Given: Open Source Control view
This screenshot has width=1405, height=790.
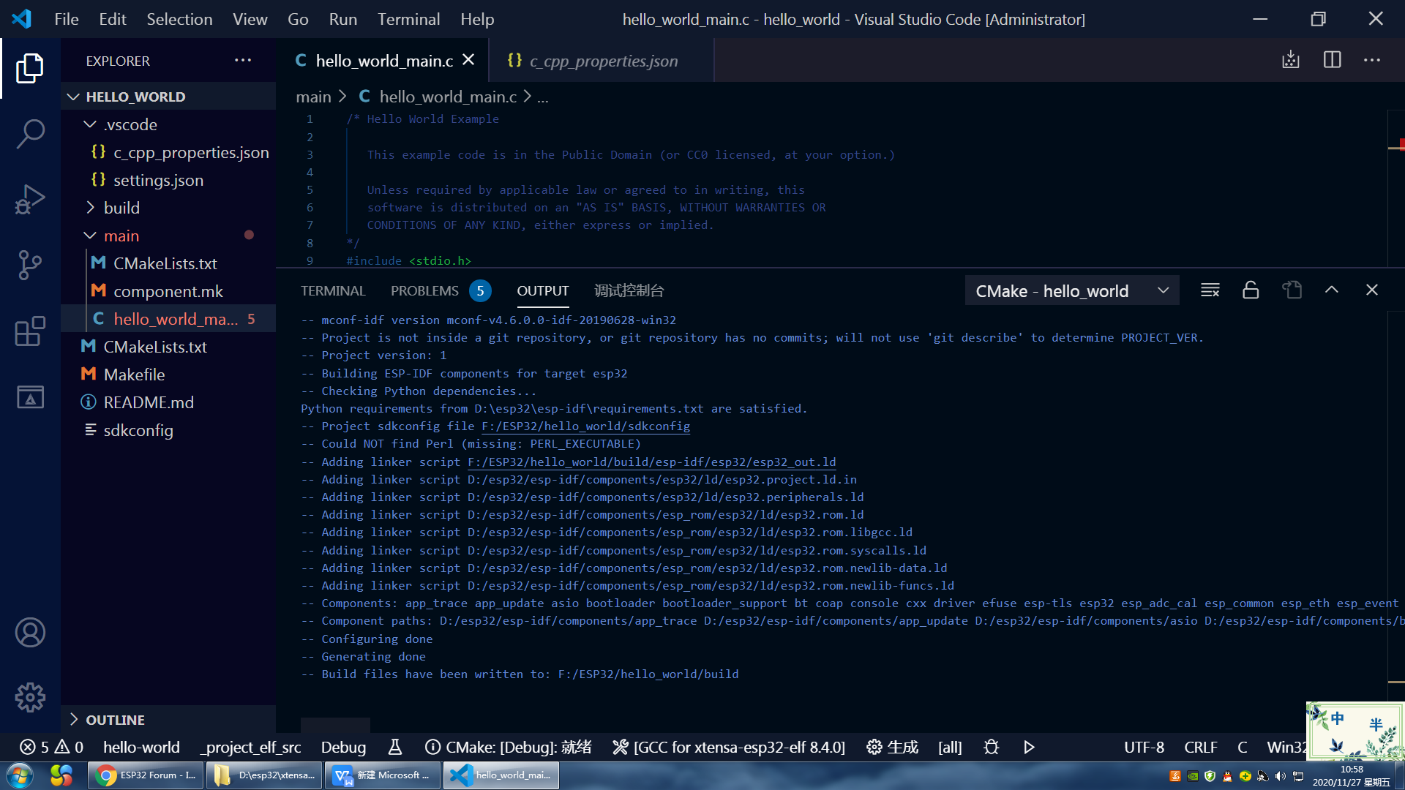Looking at the screenshot, I should (30, 265).
